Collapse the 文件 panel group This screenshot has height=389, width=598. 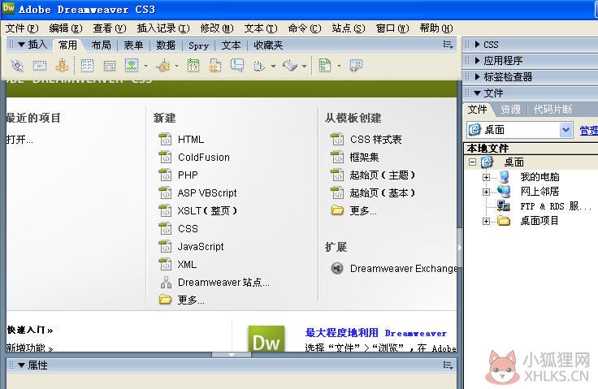477,93
